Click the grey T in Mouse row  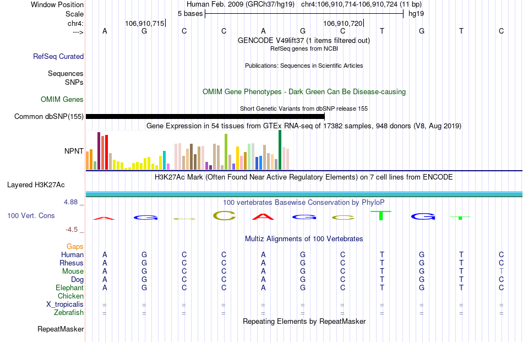(x=502, y=272)
